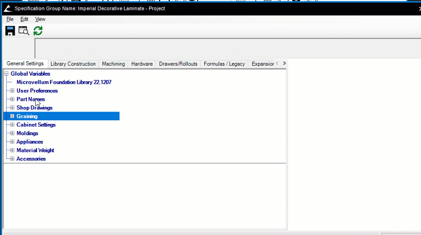Click the Save floppy disk icon
421x235 pixels.
point(10,31)
